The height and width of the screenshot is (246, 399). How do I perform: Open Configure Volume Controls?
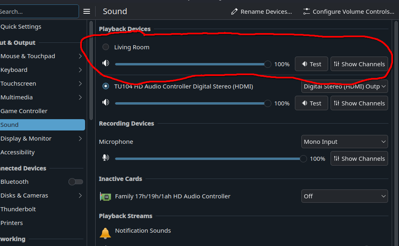coord(349,12)
